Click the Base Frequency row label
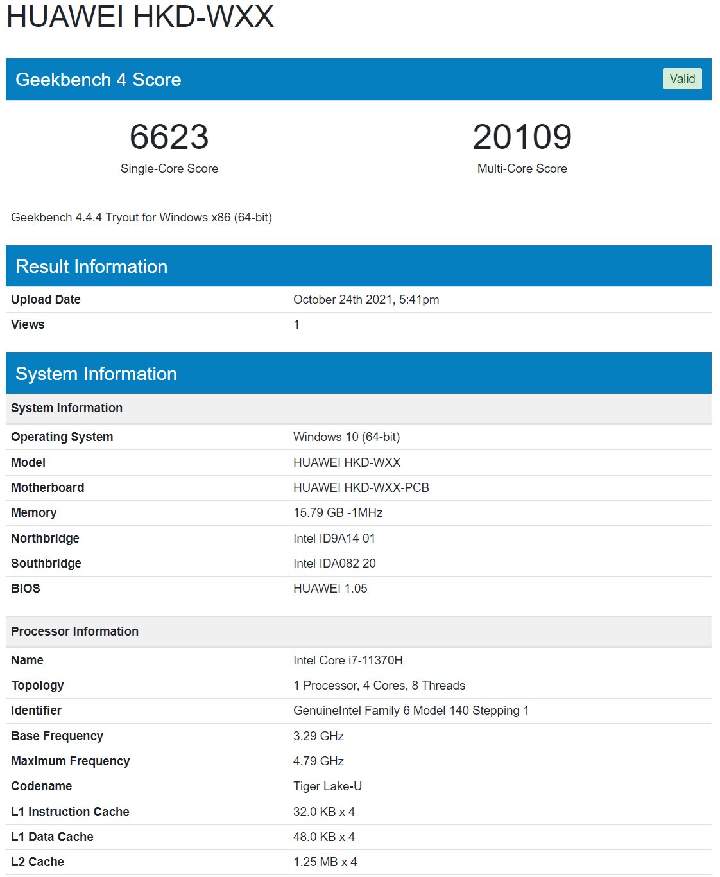This screenshot has width=720, height=877. [x=57, y=736]
